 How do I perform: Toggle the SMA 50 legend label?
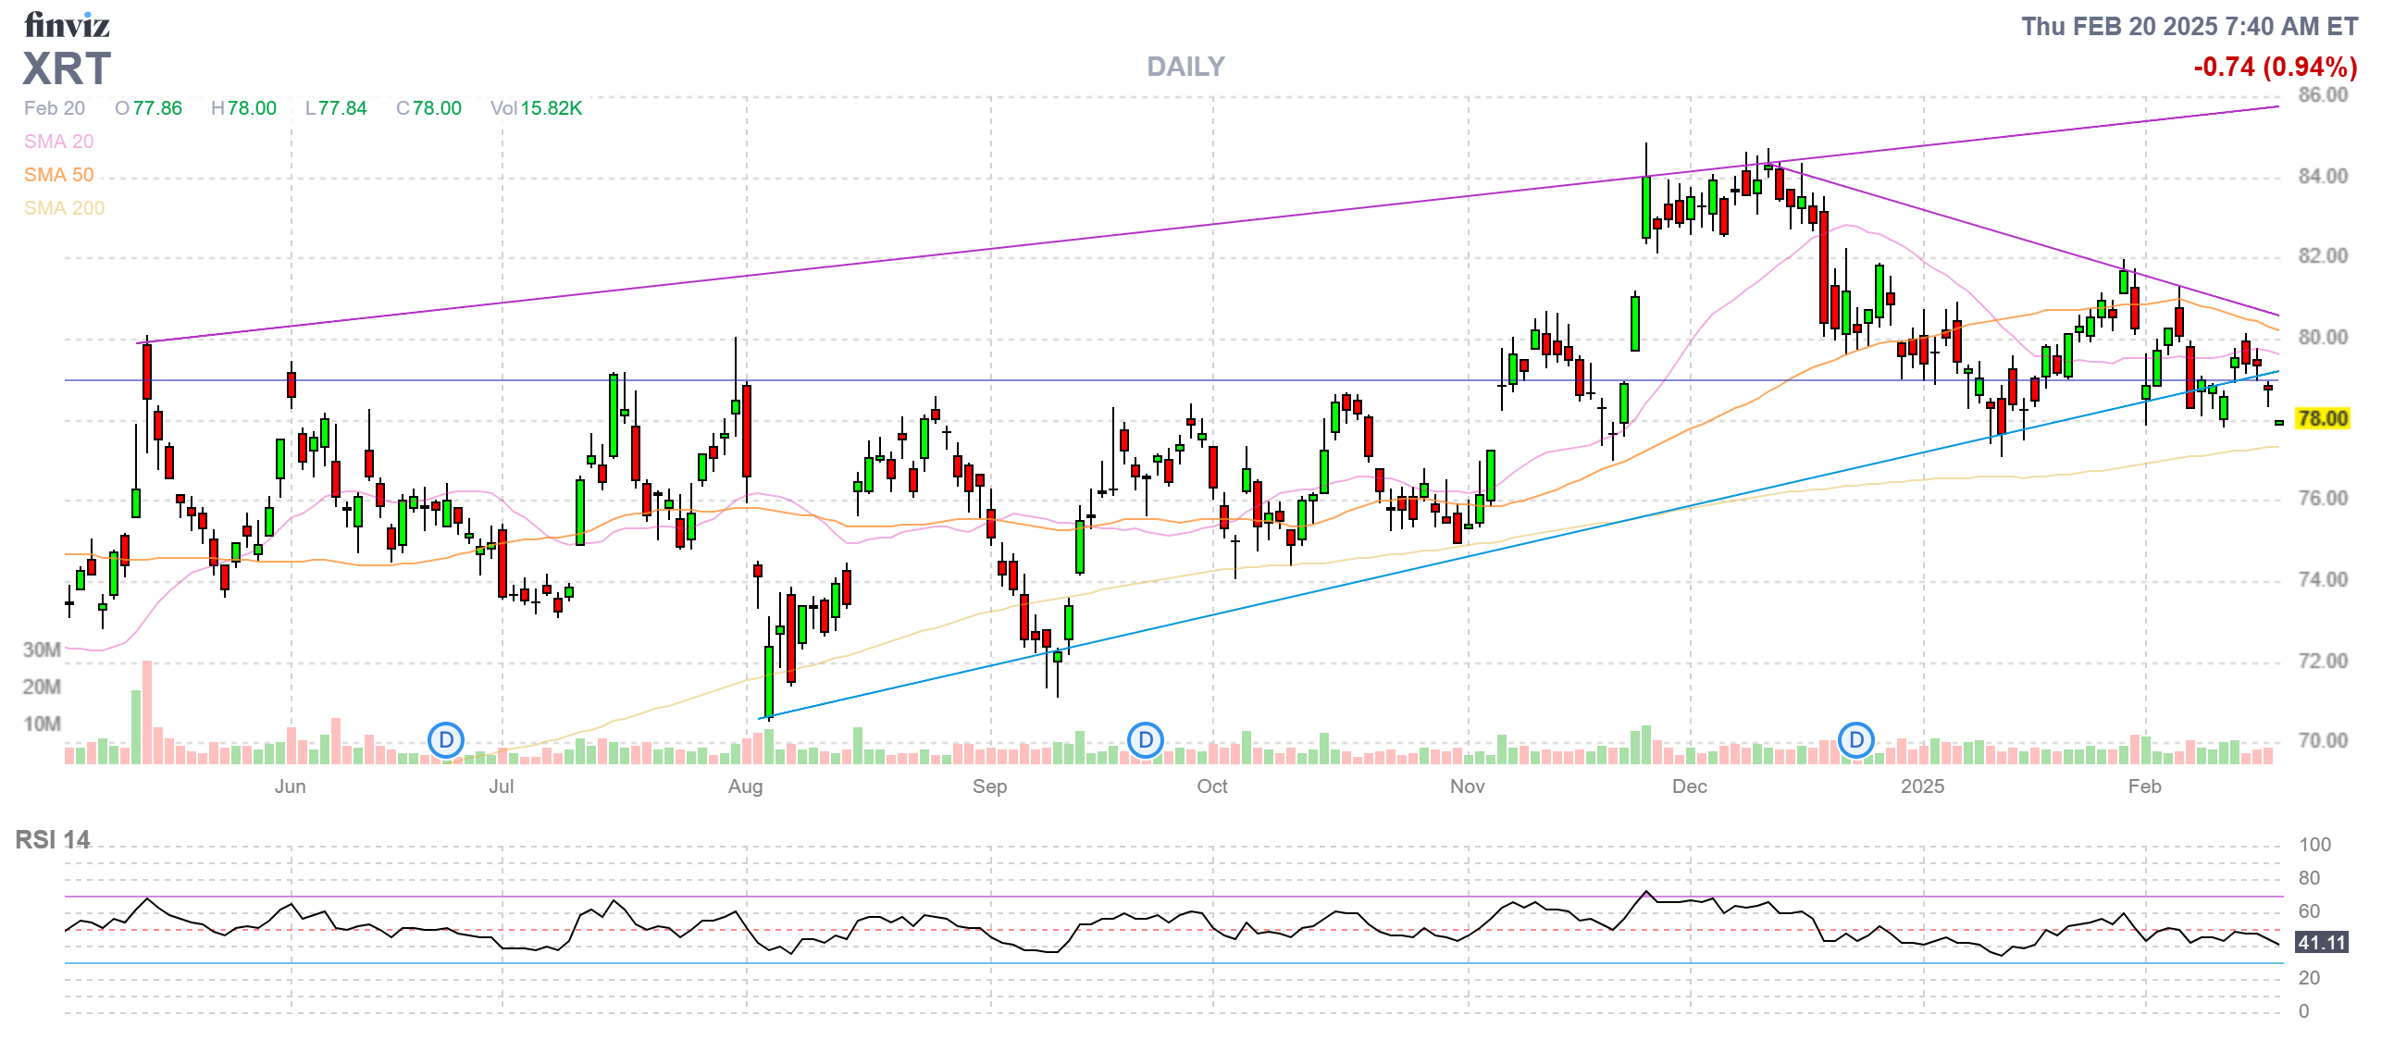point(58,175)
